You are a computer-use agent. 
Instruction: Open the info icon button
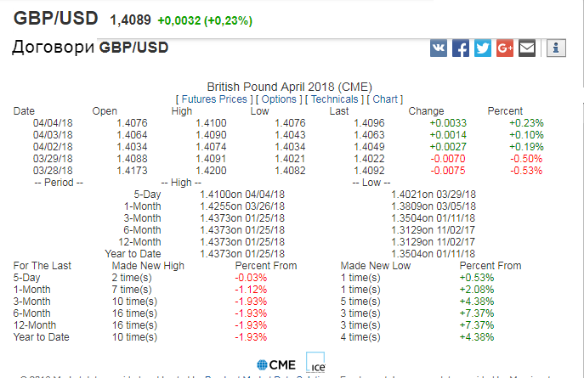[x=556, y=48]
